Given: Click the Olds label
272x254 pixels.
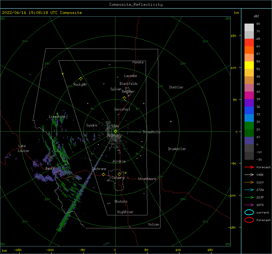Looking at the screenshot, I should pos(115,126).
